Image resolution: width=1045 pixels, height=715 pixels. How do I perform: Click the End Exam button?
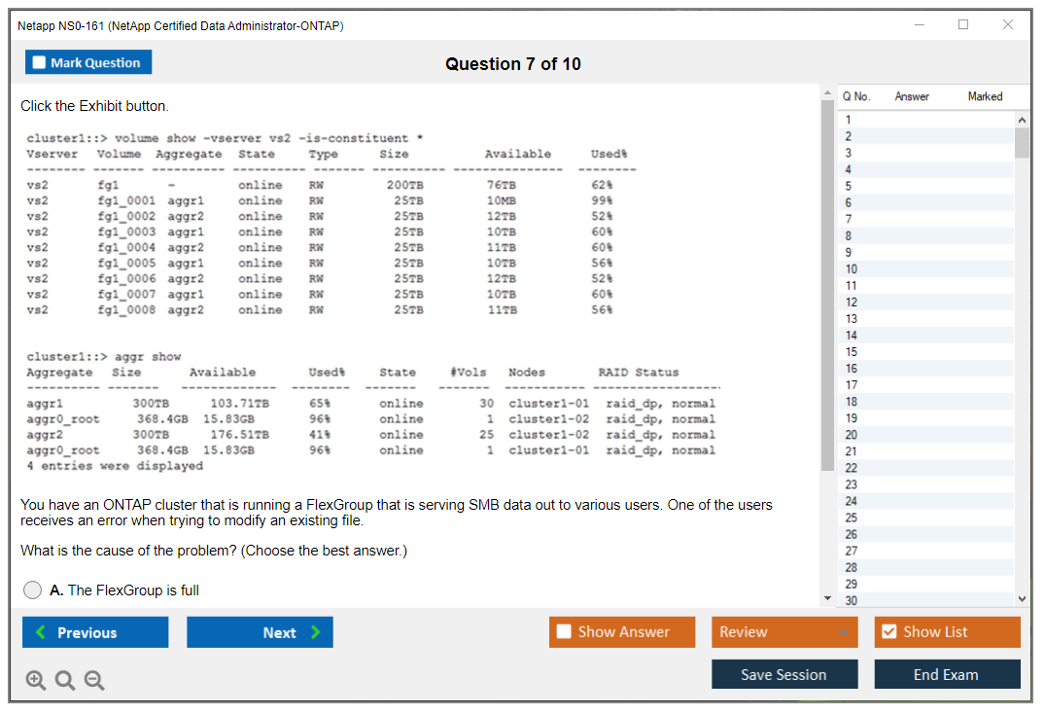pyautogui.click(x=946, y=674)
